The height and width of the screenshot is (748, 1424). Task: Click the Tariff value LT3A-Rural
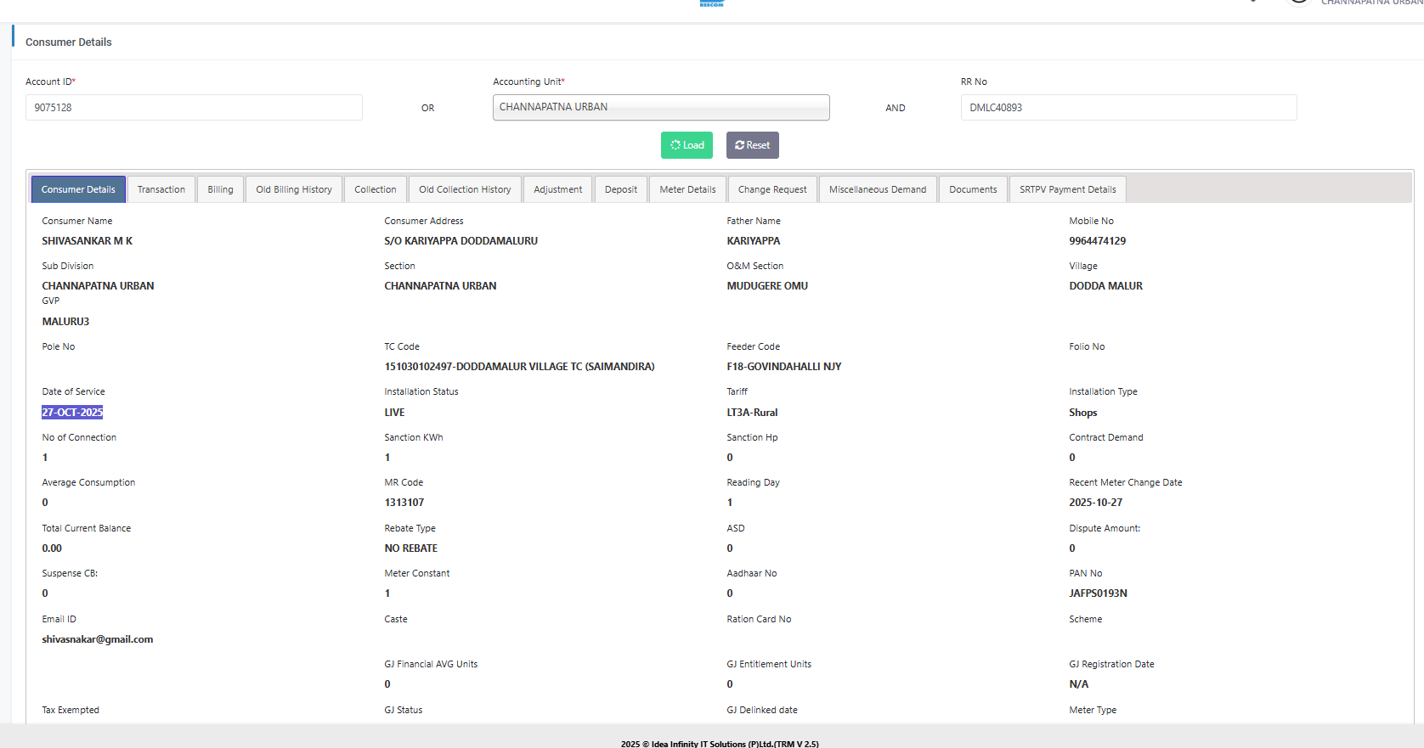pos(753,413)
